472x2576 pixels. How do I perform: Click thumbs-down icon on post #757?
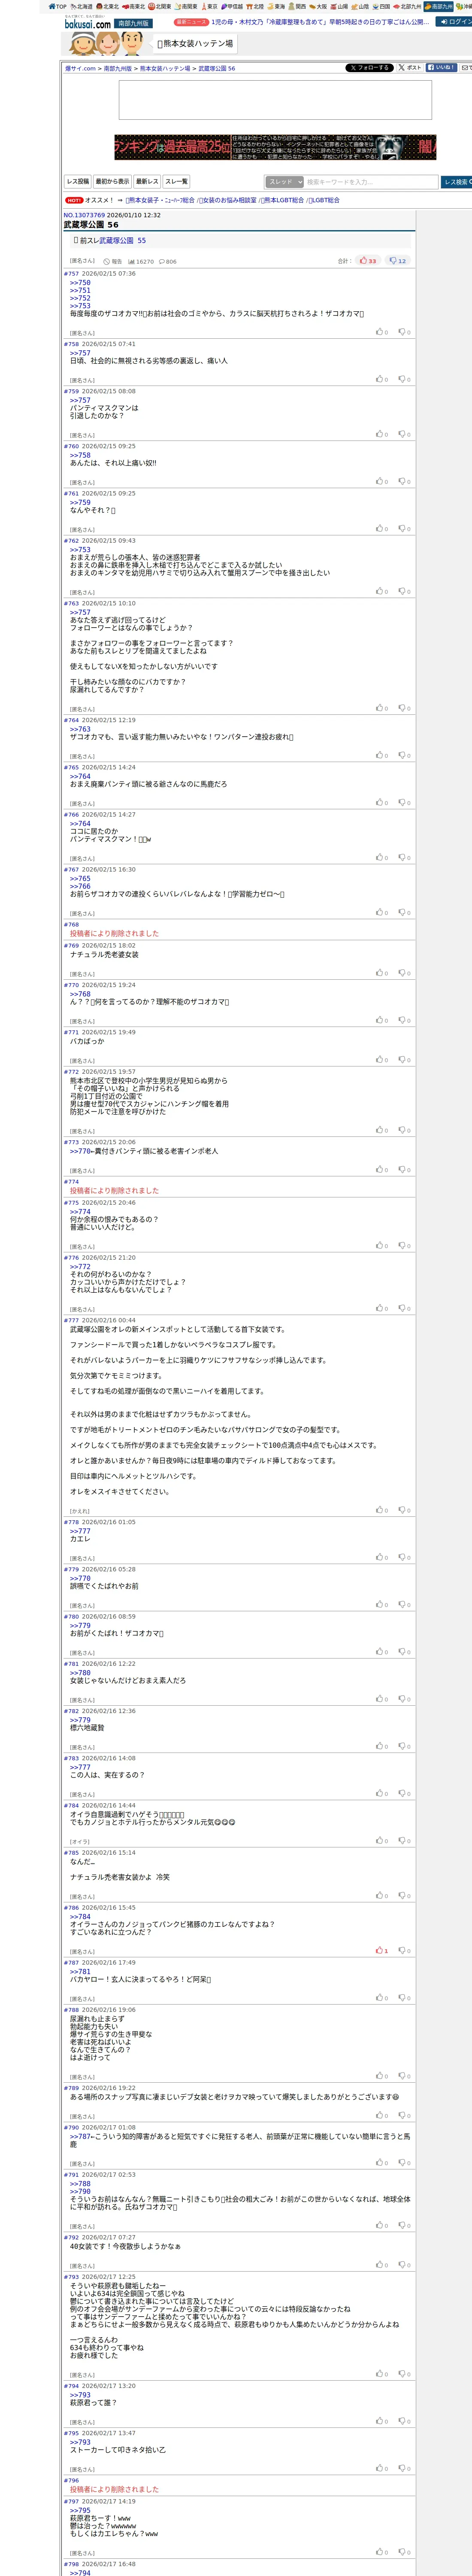coord(403,332)
